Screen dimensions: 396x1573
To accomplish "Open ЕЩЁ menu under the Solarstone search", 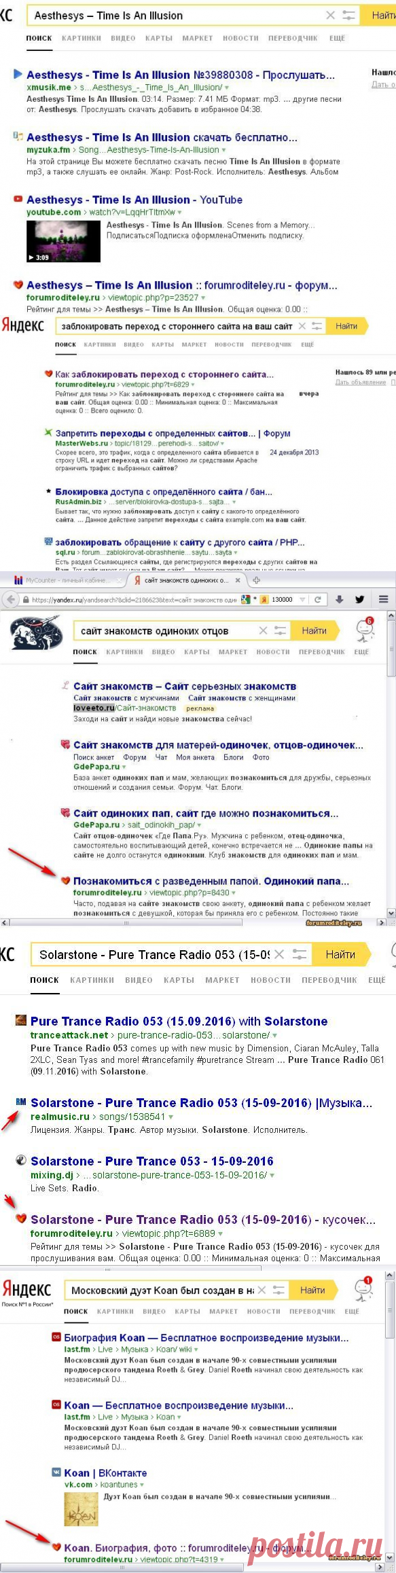I will pos(376,980).
